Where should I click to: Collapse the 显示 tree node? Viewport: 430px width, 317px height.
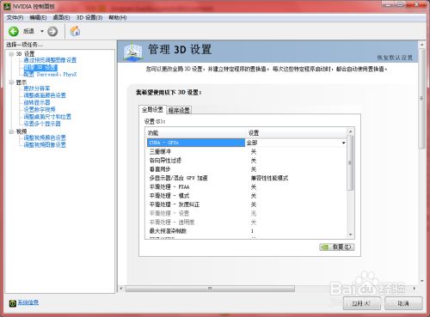[11, 82]
